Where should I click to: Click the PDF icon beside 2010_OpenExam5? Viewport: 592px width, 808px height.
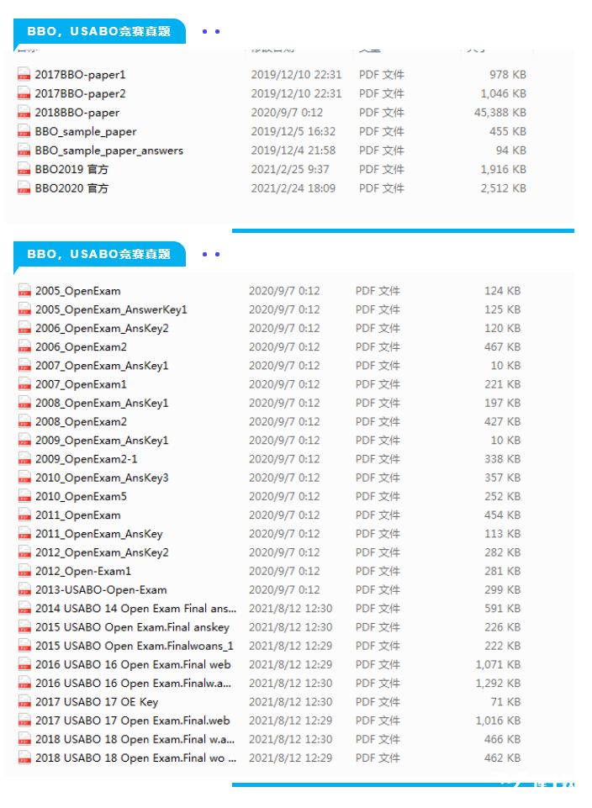point(24,496)
